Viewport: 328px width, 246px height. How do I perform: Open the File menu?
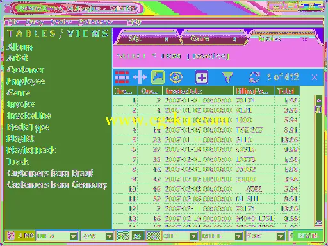(x=13, y=22)
